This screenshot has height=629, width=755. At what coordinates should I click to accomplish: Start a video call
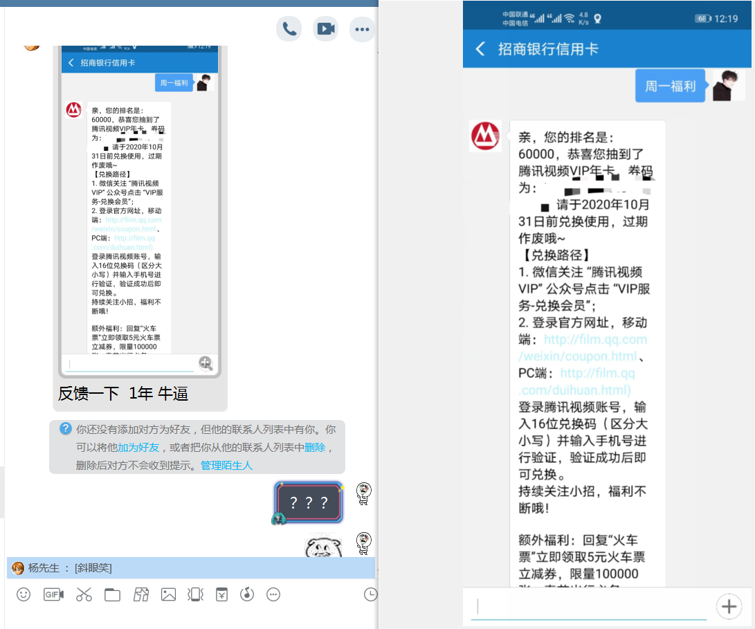325,28
